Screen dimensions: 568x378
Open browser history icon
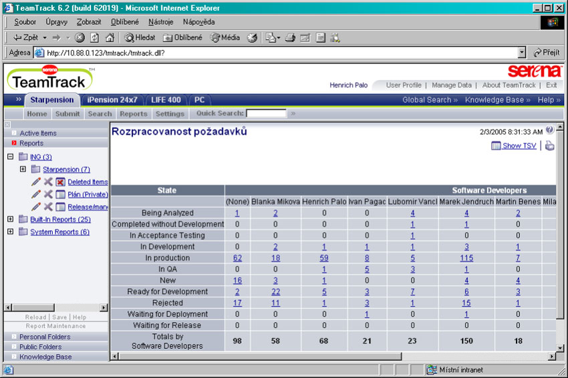(x=252, y=37)
